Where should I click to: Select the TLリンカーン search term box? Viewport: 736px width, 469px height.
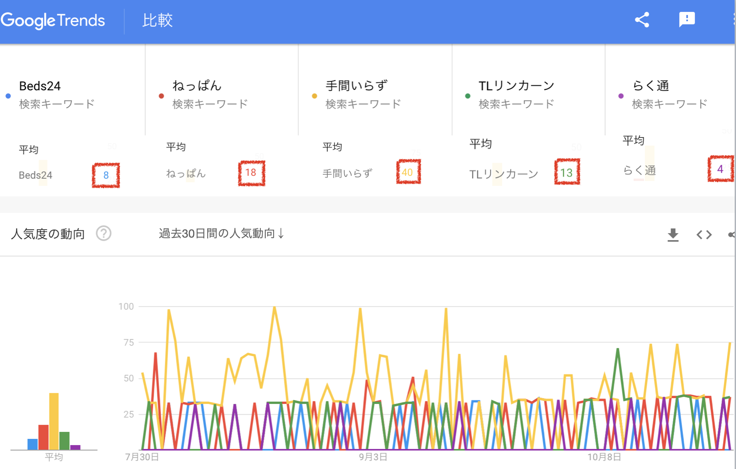pyautogui.click(x=528, y=94)
